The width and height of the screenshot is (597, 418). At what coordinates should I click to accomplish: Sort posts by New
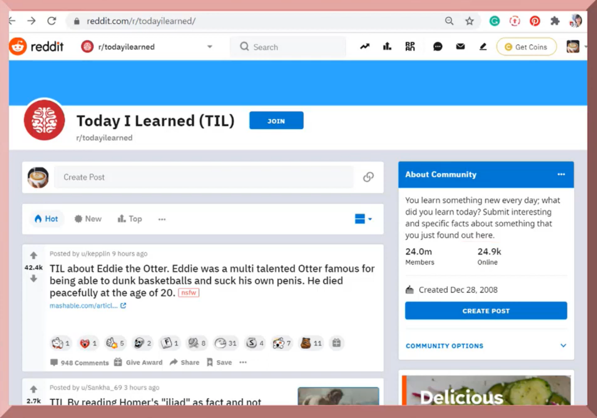pos(88,219)
